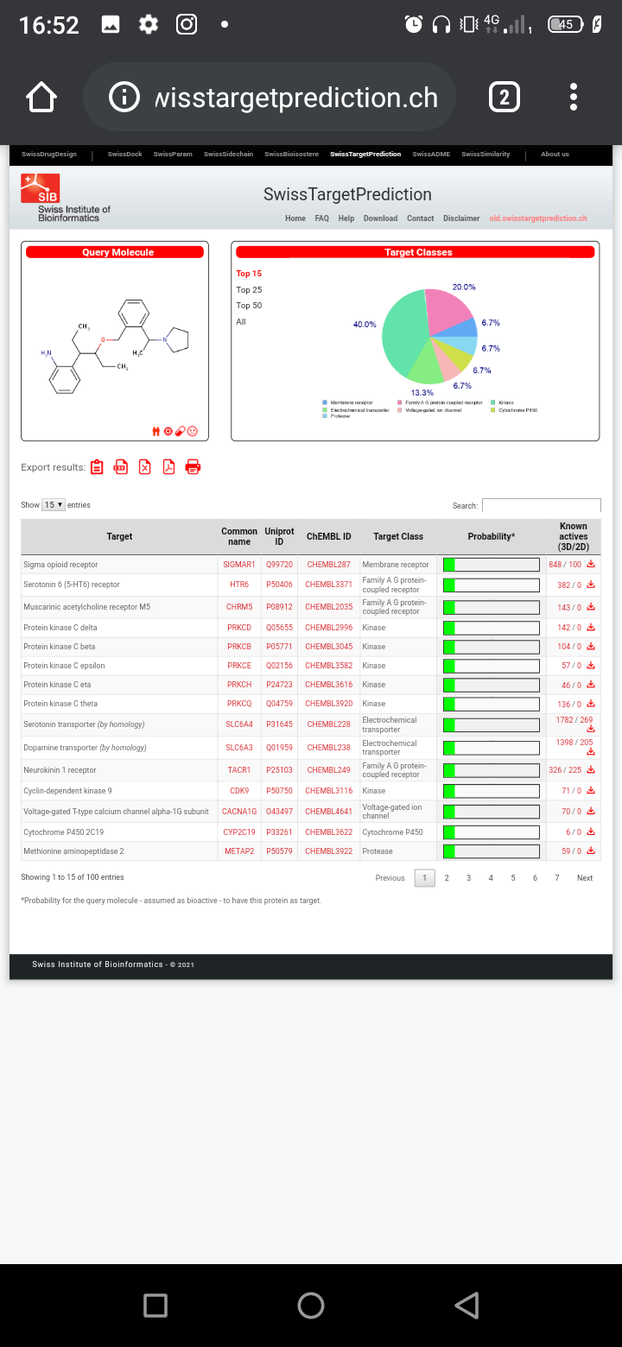This screenshot has width=622, height=1347.
Task: Print the results with the printer icon
Action: tap(194, 467)
